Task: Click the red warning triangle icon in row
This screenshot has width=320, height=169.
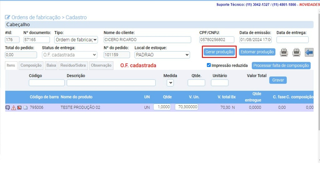Action: point(14,108)
